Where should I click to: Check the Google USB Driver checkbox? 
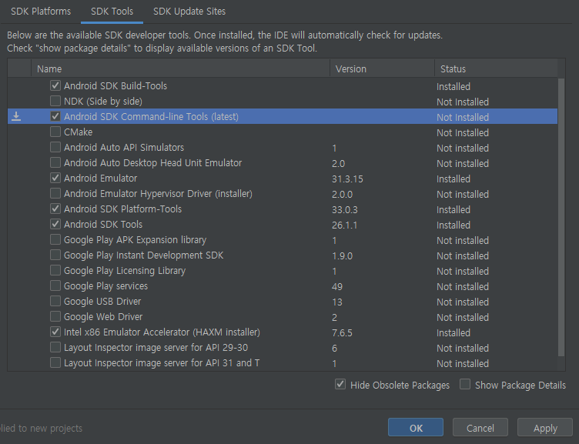[x=55, y=302]
